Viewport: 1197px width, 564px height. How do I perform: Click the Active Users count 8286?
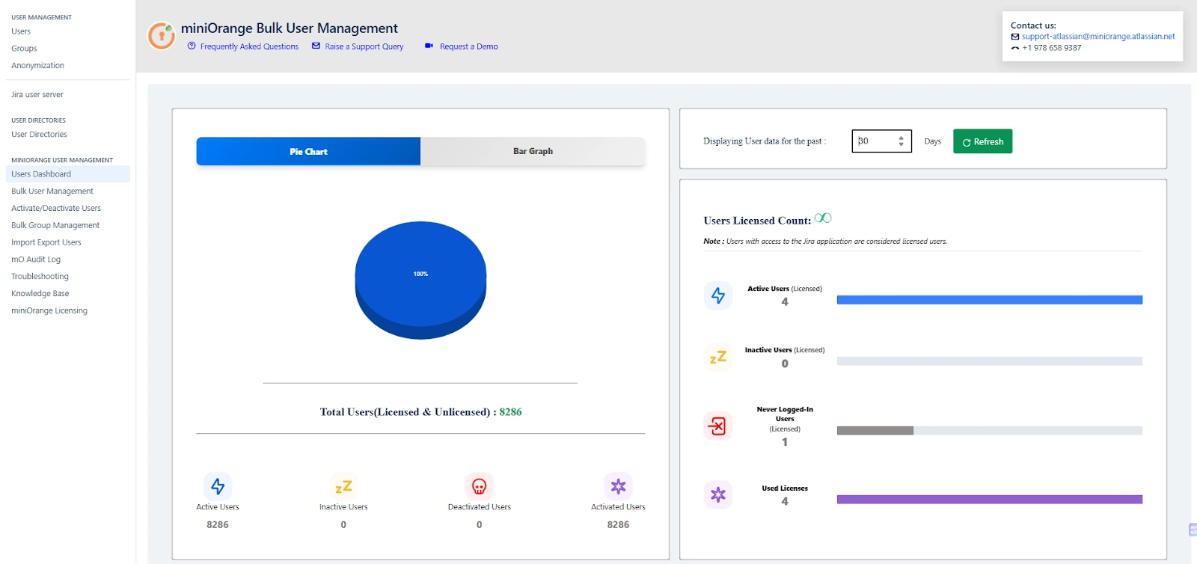coord(218,525)
